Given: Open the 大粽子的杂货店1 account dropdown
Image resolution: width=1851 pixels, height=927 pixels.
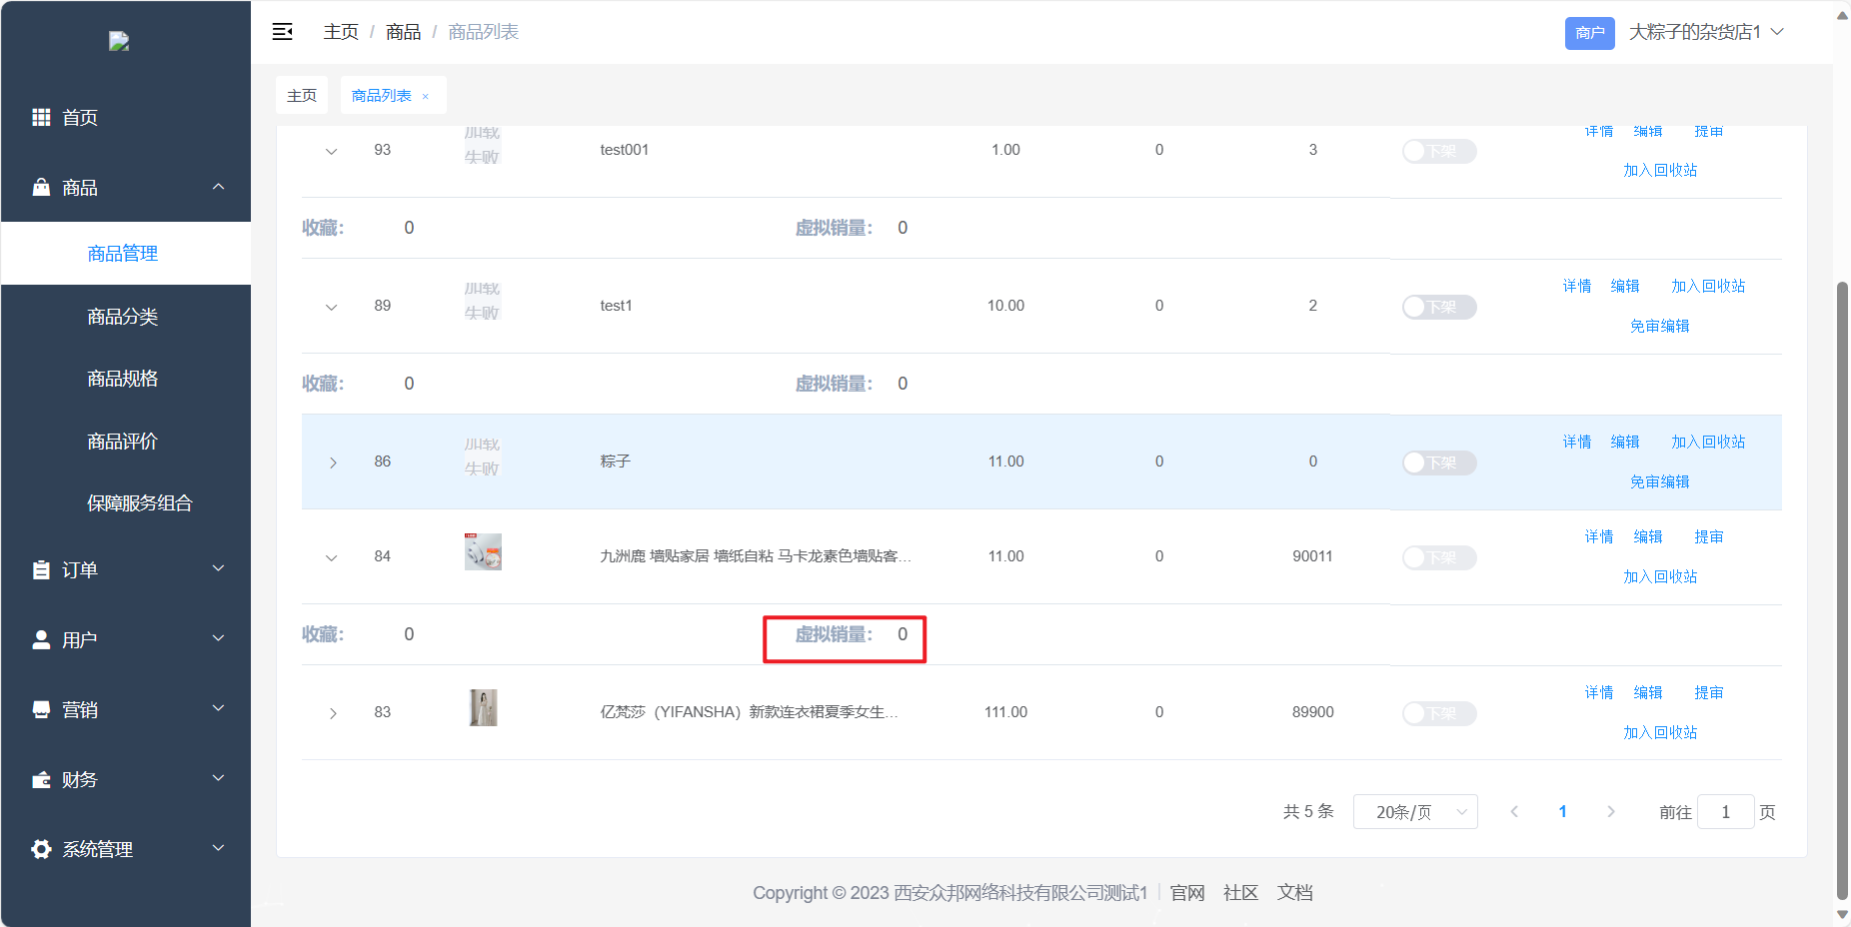Looking at the screenshot, I should (x=1706, y=32).
